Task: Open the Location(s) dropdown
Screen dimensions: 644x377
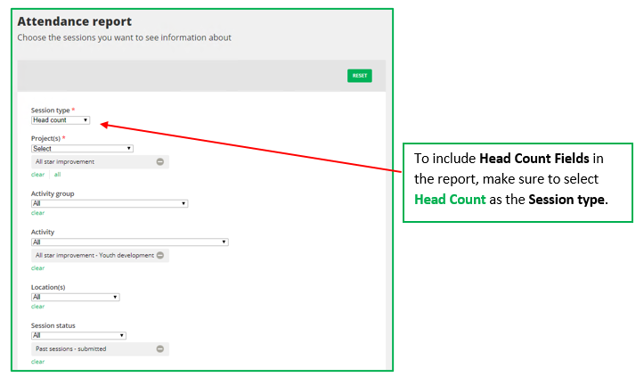Action: [x=76, y=297]
